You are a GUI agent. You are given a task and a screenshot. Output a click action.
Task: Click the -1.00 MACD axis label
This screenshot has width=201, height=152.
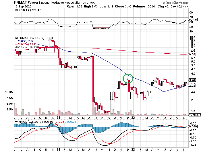(x=193, y=141)
